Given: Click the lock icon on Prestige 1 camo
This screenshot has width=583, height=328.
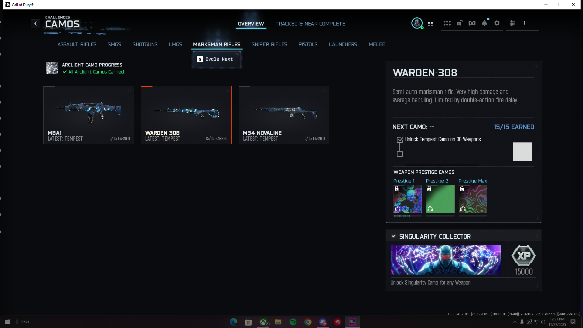Looking at the screenshot, I should pos(397,189).
